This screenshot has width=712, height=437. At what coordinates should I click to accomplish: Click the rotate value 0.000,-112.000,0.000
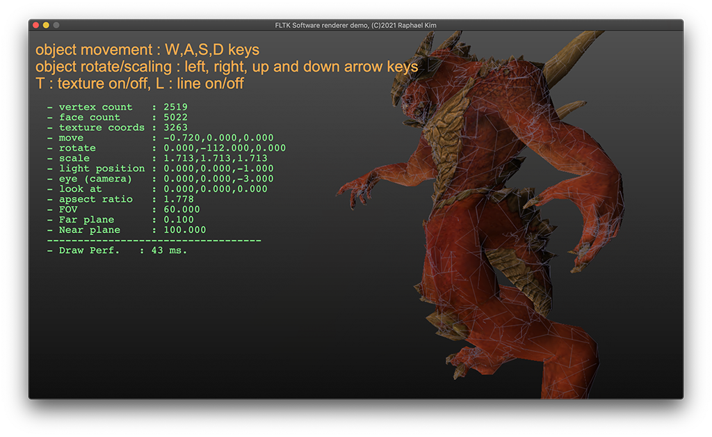point(225,148)
